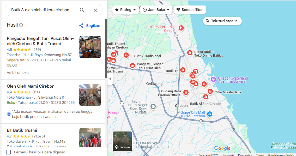Click Gudang Batik Cirebon Official pin
Screen dimensions: 296x156
pyautogui.click(x=186, y=93)
